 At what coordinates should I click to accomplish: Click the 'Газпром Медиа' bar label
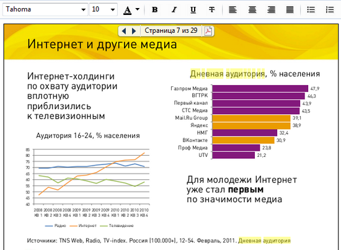point(189,89)
